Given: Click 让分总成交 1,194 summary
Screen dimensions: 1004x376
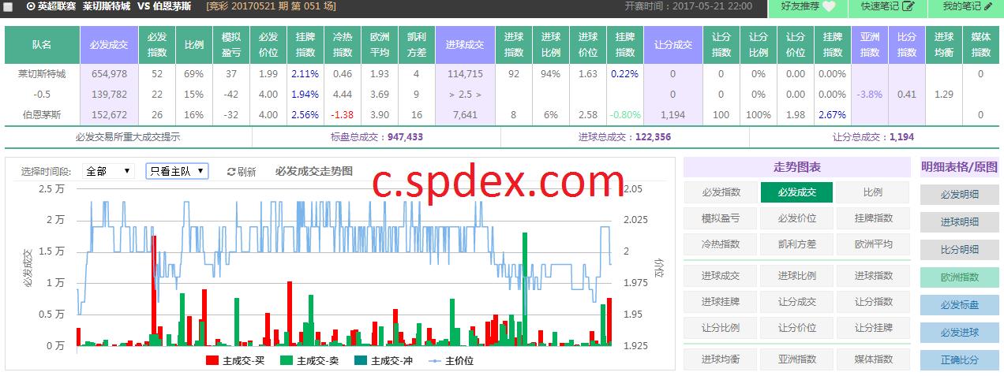Looking at the screenshot, I should (x=873, y=136).
